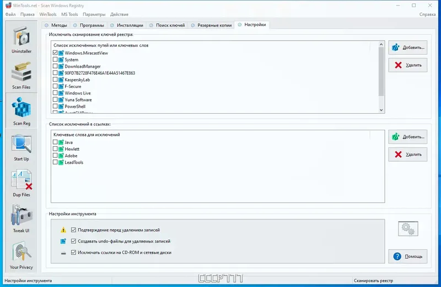
Task: Uncheck the Windows.MiracastView exclusion
Action: 55,52
